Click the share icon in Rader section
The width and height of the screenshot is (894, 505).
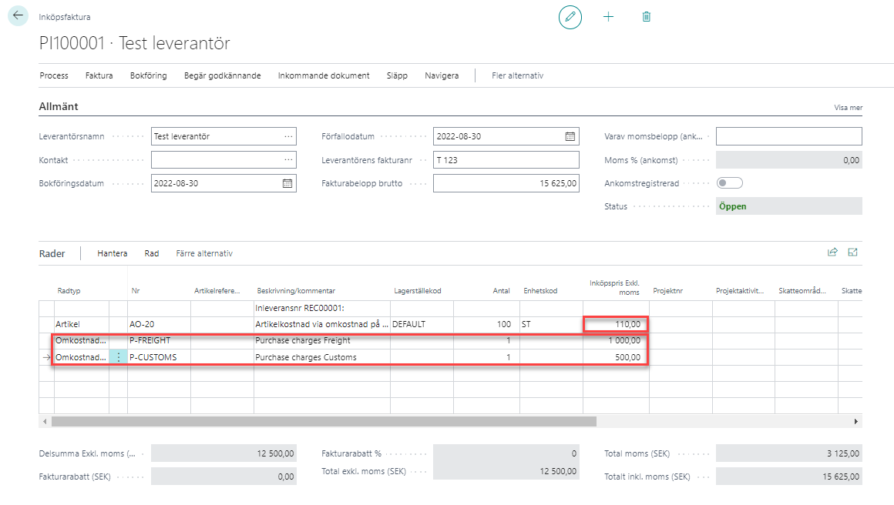click(x=832, y=252)
